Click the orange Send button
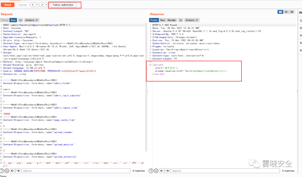Image resolution: width=302 pixels, height=177 pixels. pyautogui.click(x=8, y=5)
